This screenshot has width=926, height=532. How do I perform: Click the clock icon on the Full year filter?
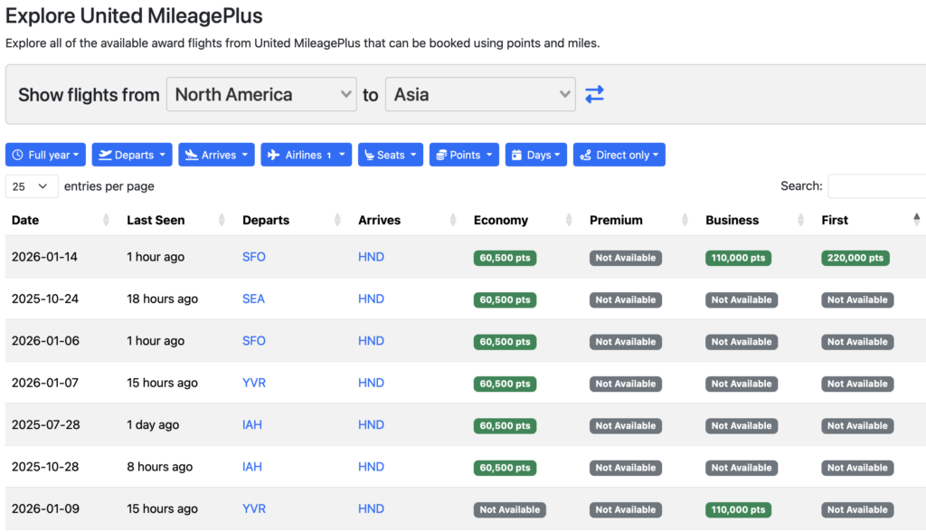[x=16, y=154]
